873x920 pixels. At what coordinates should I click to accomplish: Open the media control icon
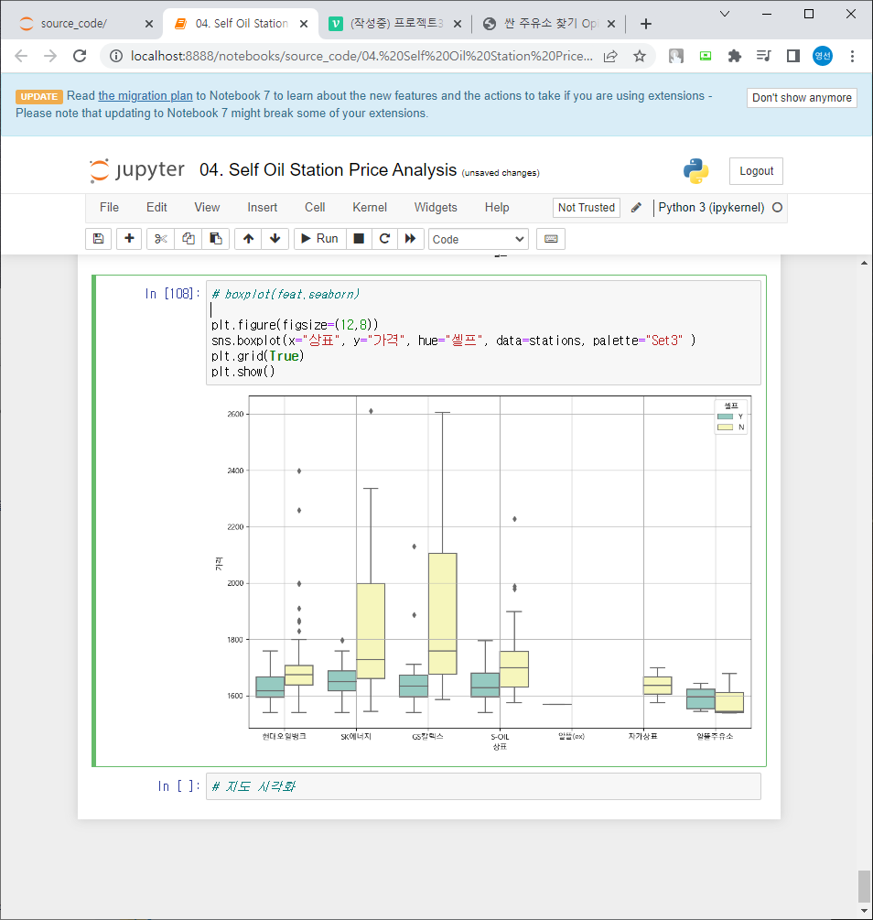pos(763,57)
